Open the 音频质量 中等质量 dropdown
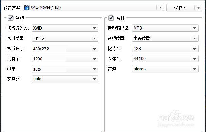This screenshot has width=206, height=132. pos(165,38)
